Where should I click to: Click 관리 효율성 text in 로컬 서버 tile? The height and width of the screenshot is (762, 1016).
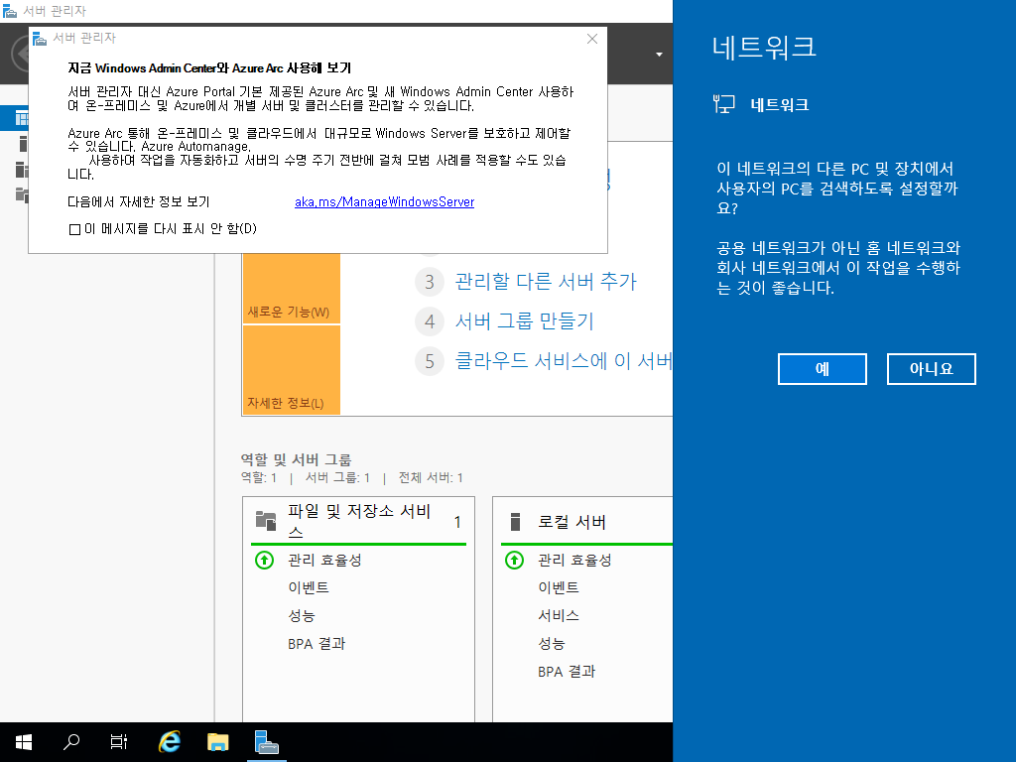574,560
